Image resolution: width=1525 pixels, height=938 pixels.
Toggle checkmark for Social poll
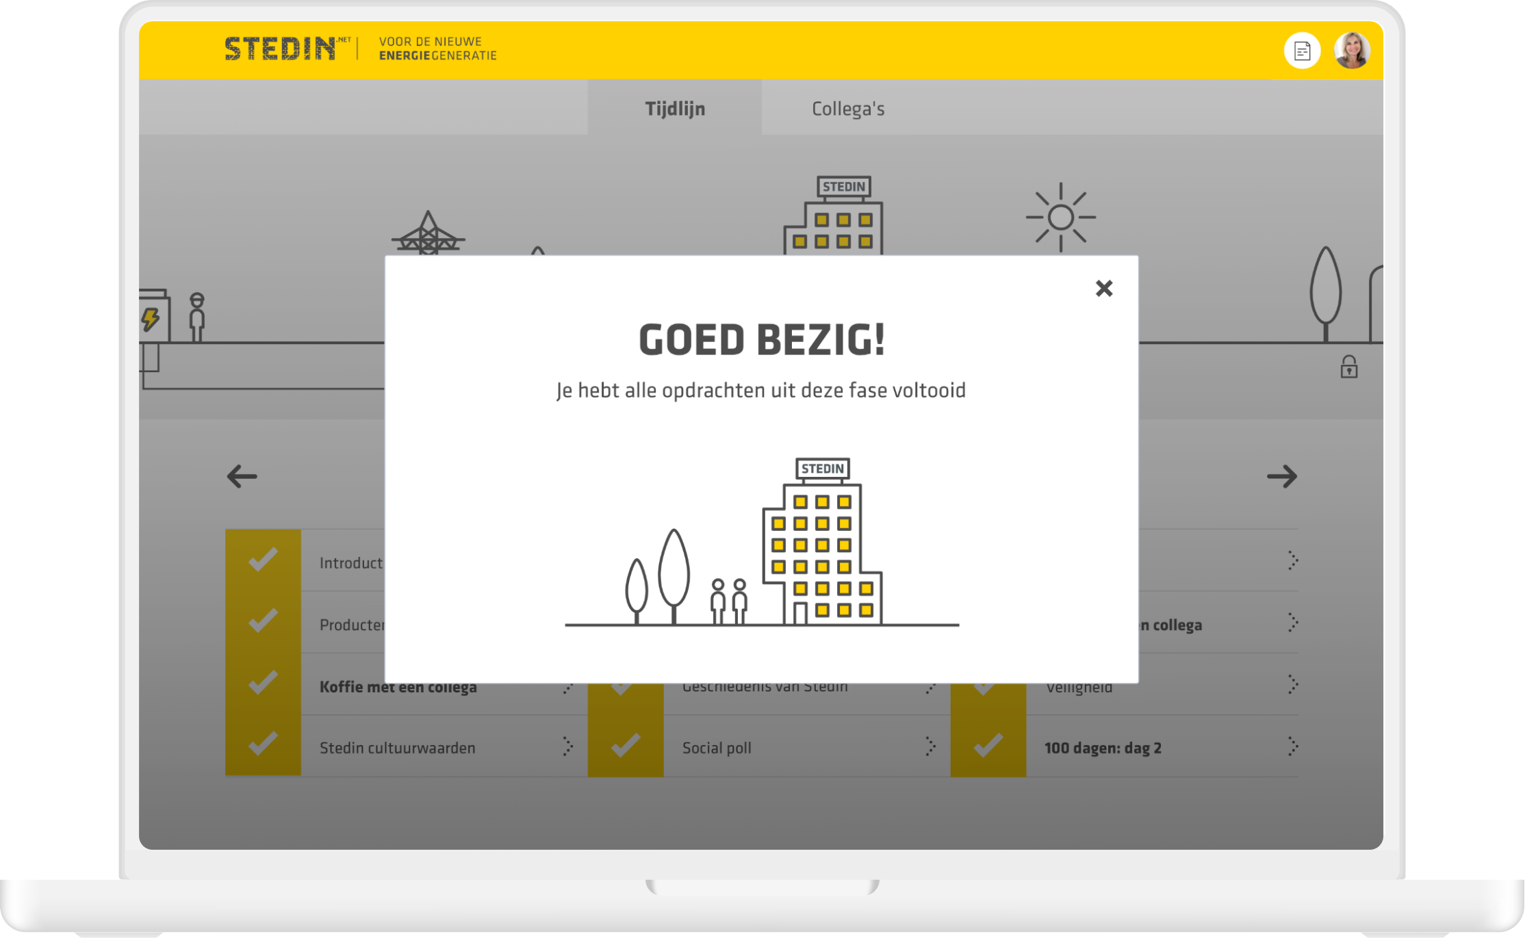(x=625, y=745)
